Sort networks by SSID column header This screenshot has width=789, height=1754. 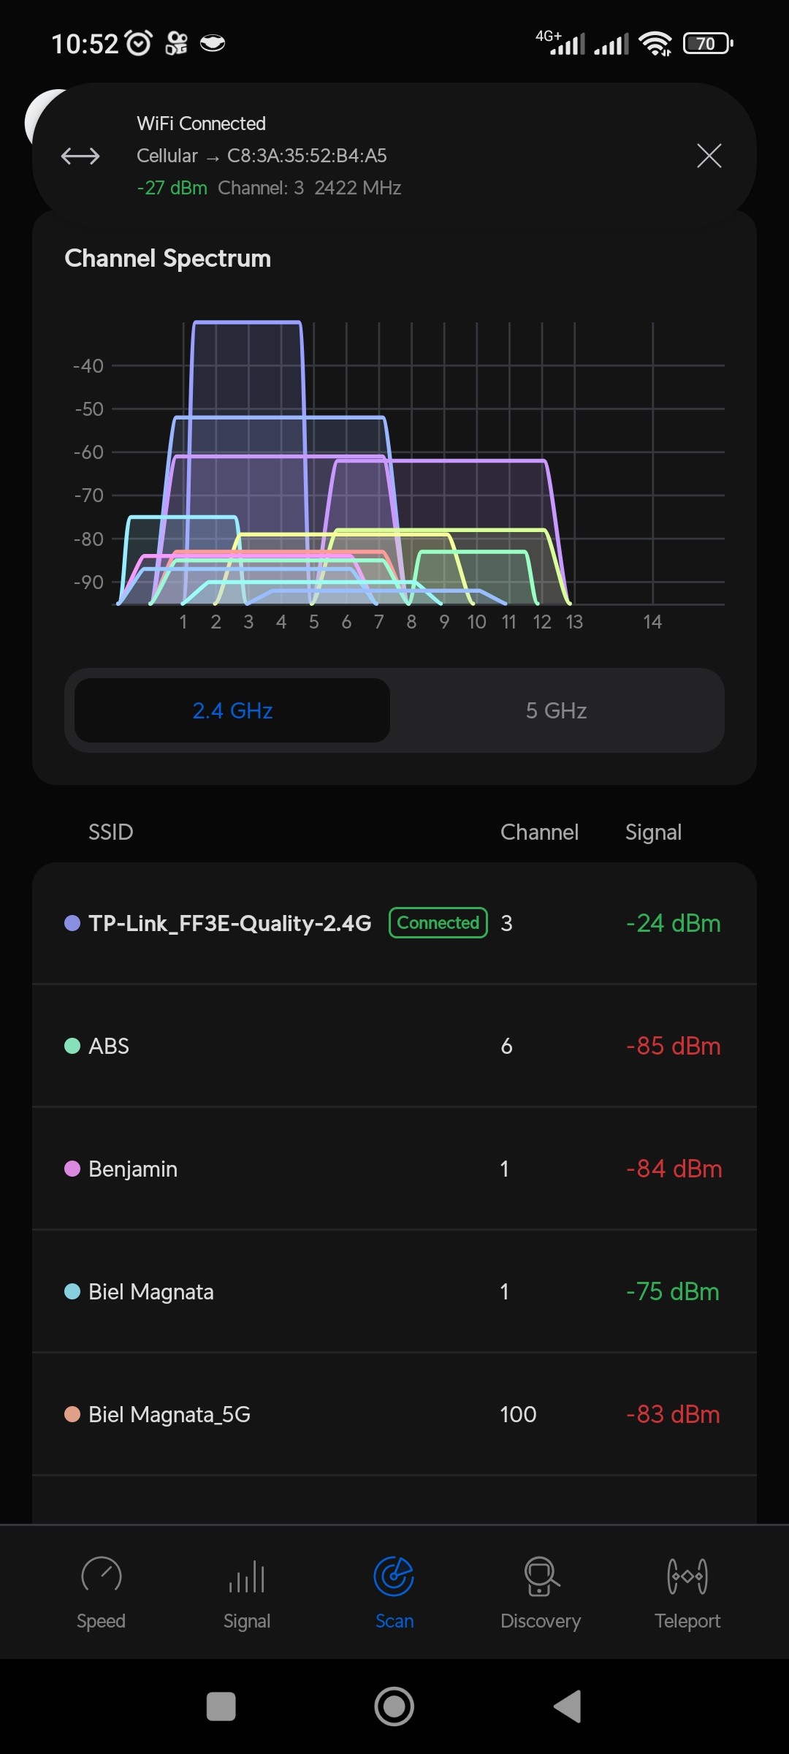[x=110, y=832]
